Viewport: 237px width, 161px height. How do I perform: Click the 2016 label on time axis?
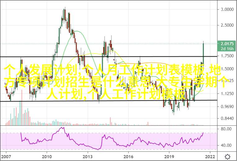pos(129,156)
